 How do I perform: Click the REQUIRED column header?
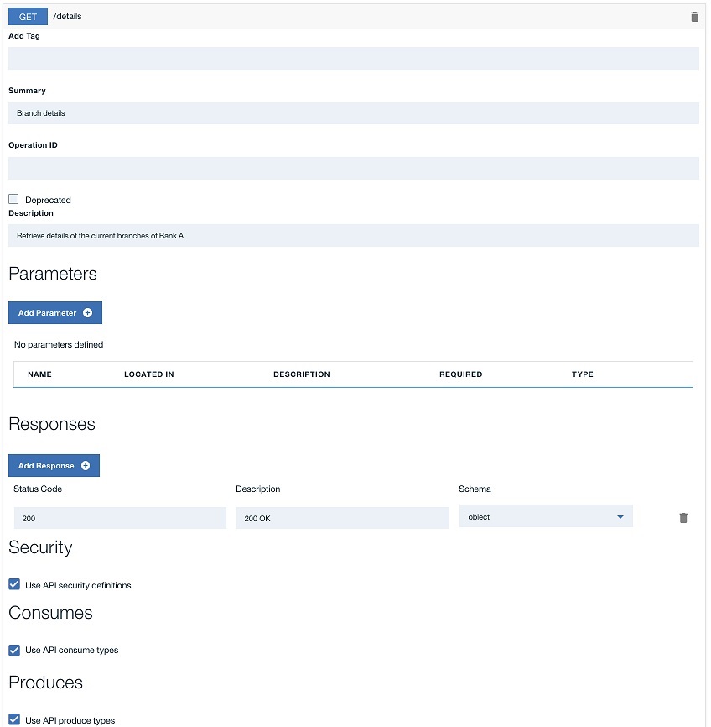(460, 374)
